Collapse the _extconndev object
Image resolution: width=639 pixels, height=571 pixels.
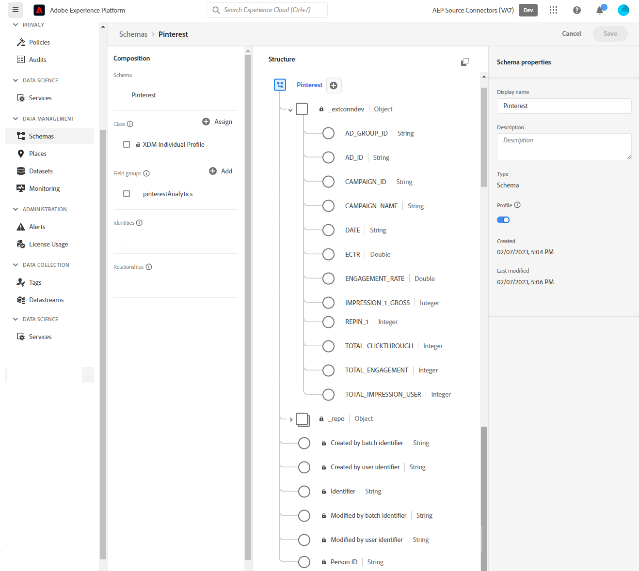point(290,110)
